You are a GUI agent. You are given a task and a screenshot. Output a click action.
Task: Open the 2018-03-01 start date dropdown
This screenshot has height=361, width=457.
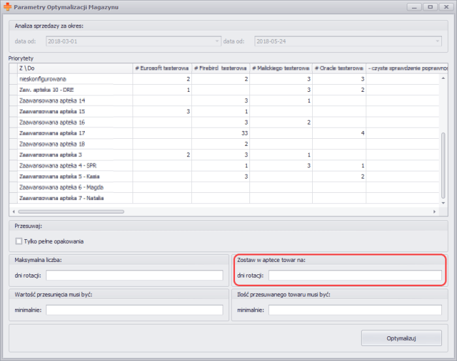[217, 41]
